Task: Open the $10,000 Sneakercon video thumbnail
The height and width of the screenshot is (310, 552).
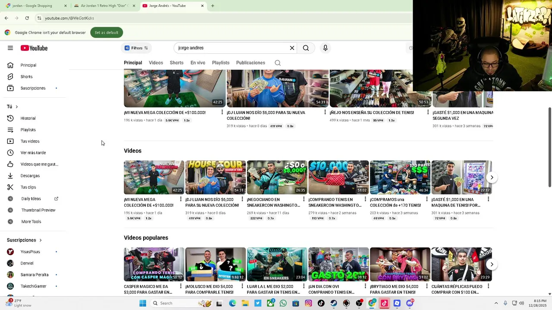Action: pos(339,177)
